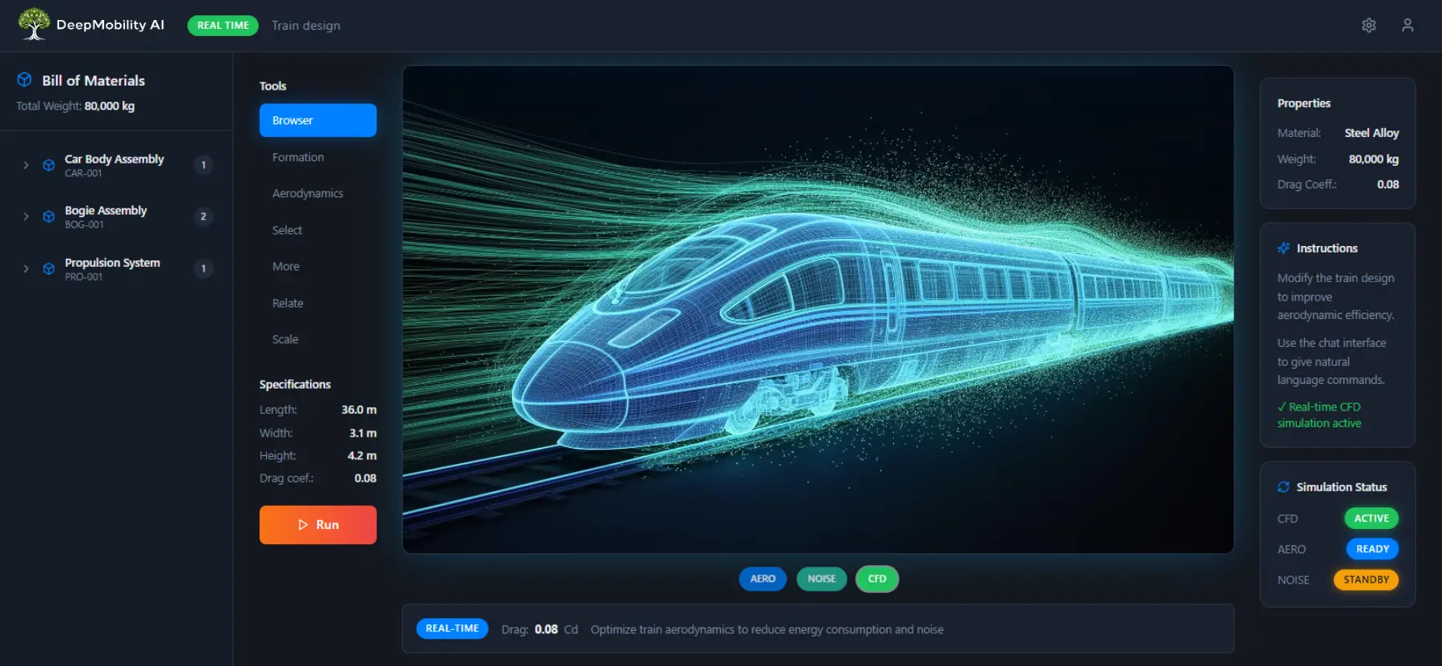This screenshot has width=1442, height=666.
Task: Toggle the CFD view mode
Action: click(877, 579)
